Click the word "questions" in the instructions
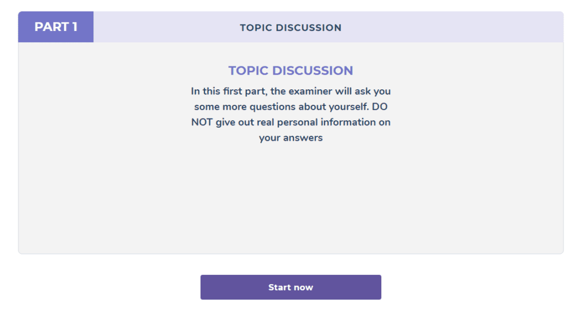This screenshot has width=587, height=311. 271,107
